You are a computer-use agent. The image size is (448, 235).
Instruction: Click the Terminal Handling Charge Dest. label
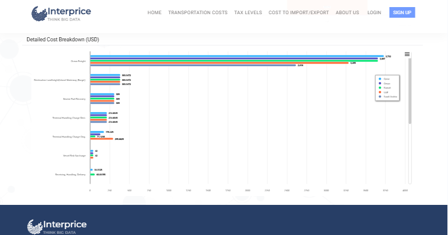click(x=69, y=117)
